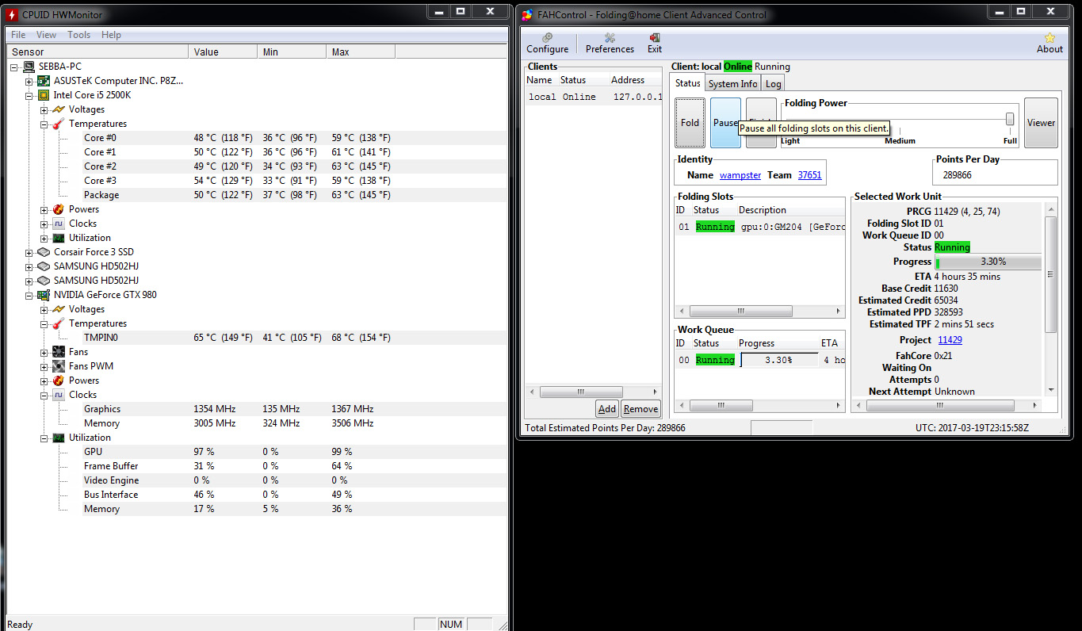Screen dimensions: 1082x631
Task: Select folding slot 01 row
Action: coord(759,227)
